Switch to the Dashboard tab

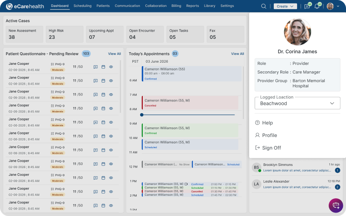click(x=60, y=6)
